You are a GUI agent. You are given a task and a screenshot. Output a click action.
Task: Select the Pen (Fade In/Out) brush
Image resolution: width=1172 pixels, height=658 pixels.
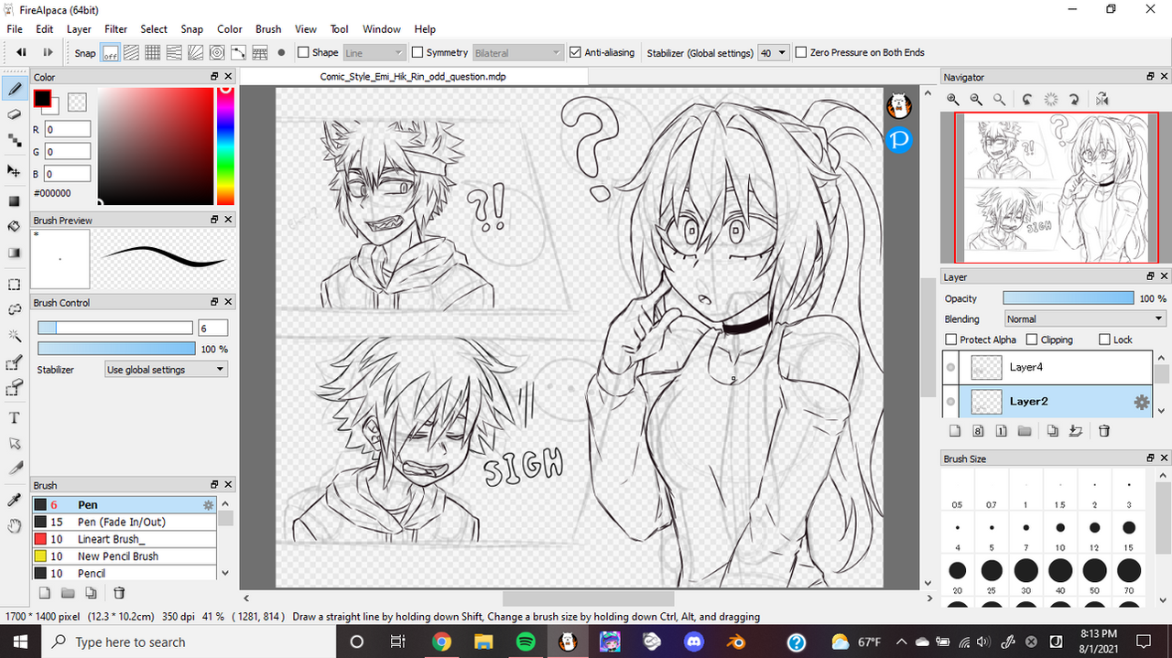(x=125, y=522)
